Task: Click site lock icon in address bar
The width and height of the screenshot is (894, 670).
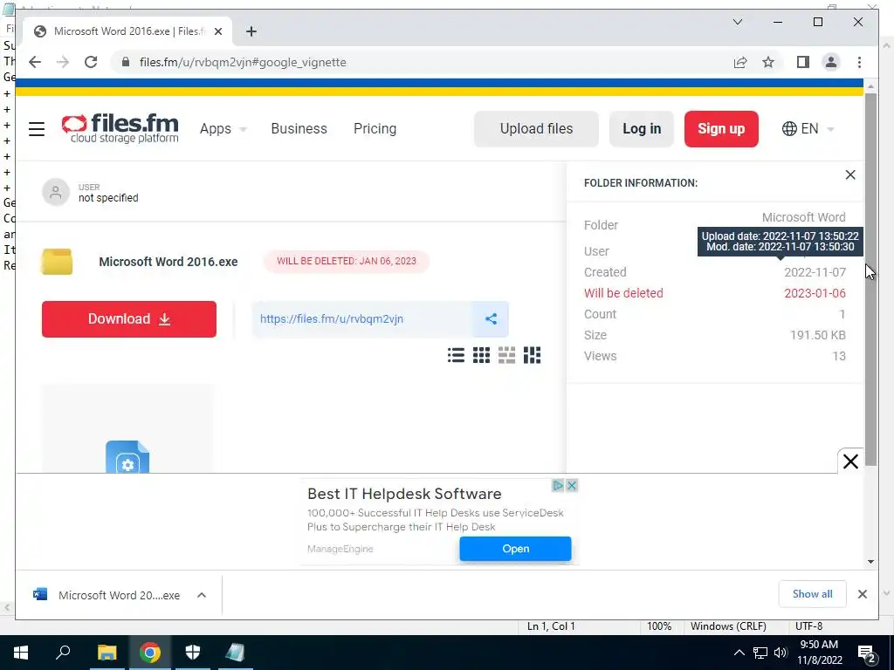Action: click(x=126, y=62)
